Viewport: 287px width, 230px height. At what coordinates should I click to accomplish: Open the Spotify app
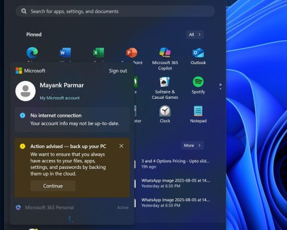(x=198, y=85)
